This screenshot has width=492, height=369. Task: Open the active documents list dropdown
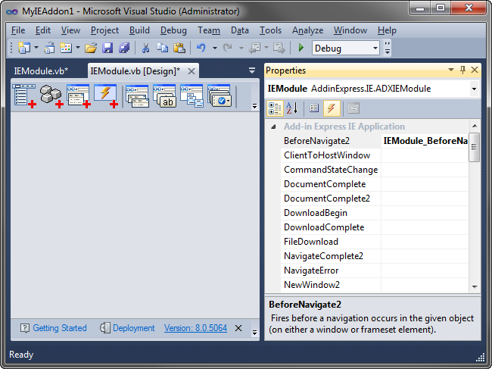251,70
